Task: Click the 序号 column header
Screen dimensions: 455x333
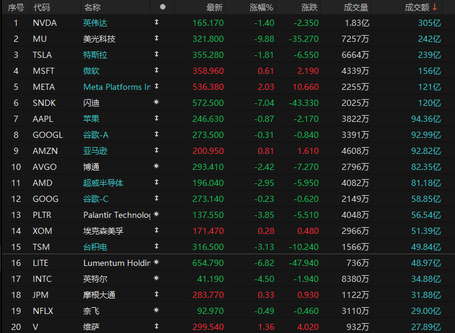Action: coord(16,7)
